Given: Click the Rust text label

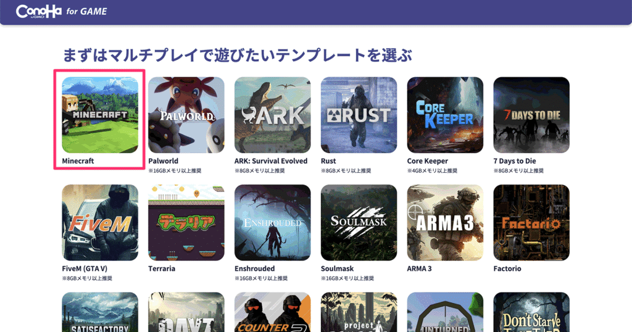Looking at the screenshot, I should [328, 161].
